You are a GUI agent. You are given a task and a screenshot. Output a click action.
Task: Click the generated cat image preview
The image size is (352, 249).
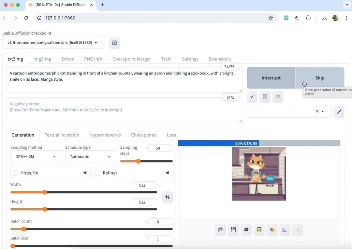point(259,174)
